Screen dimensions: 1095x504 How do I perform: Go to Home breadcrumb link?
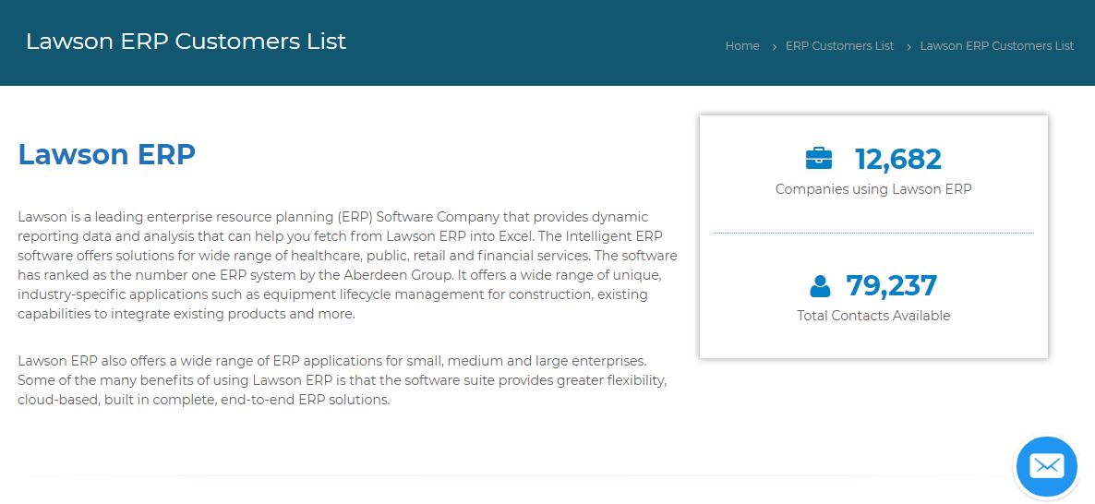742,45
